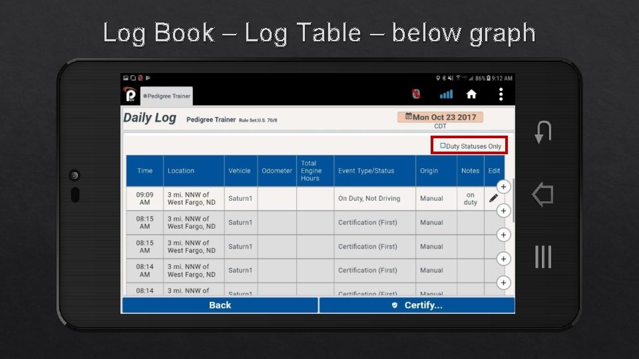This screenshot has height=359, width=639.
Task: Select the Location column header
Action: click(x=194, y=171)
